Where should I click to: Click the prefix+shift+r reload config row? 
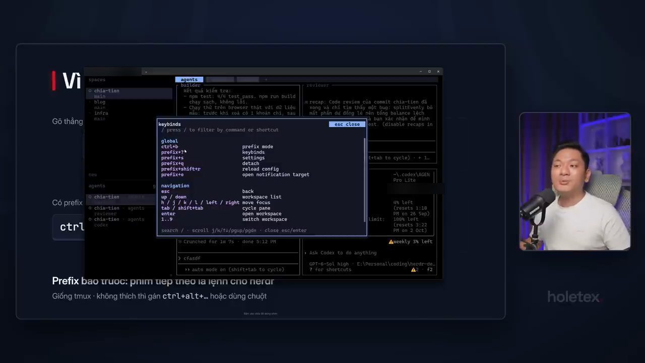pos(220,169)
